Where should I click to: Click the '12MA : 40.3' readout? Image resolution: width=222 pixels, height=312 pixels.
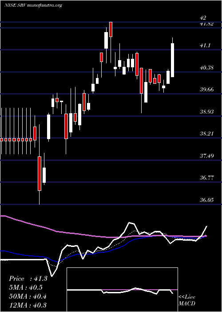click(x=28, y=305)
